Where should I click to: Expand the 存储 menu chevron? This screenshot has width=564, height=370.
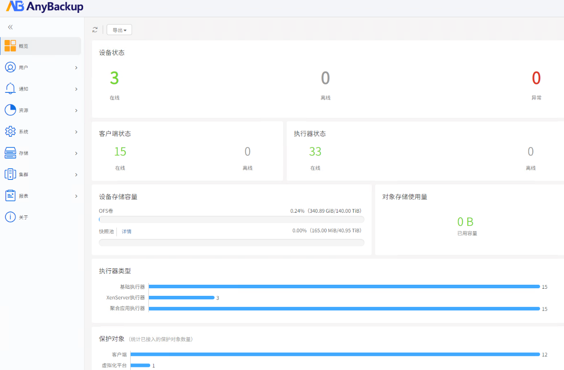pyautogui.click(x=76, y=153)
